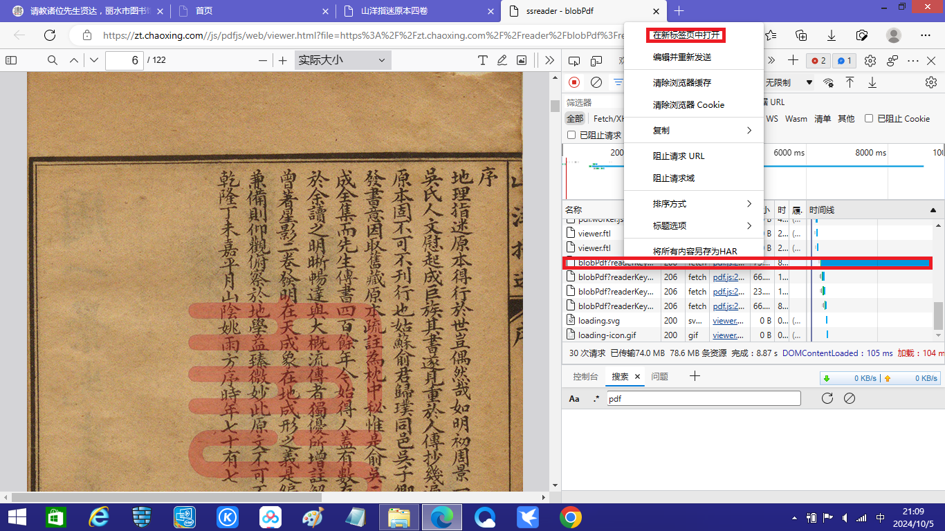Choose 阻止请求 URL menu entry
The height and width of the screenshot is (531, 945).
[694, 156]
